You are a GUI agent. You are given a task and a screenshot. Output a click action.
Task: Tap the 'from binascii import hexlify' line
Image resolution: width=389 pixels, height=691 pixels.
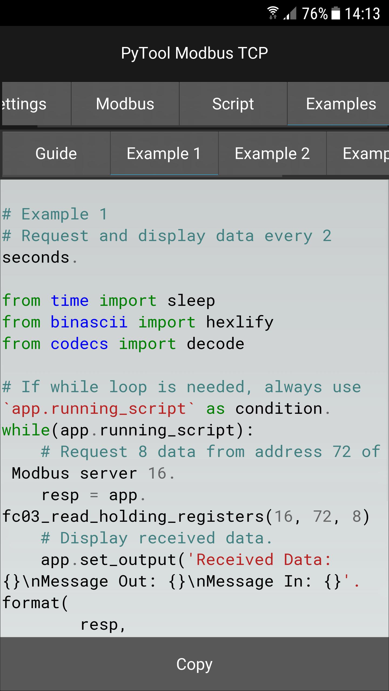point(138,322)
